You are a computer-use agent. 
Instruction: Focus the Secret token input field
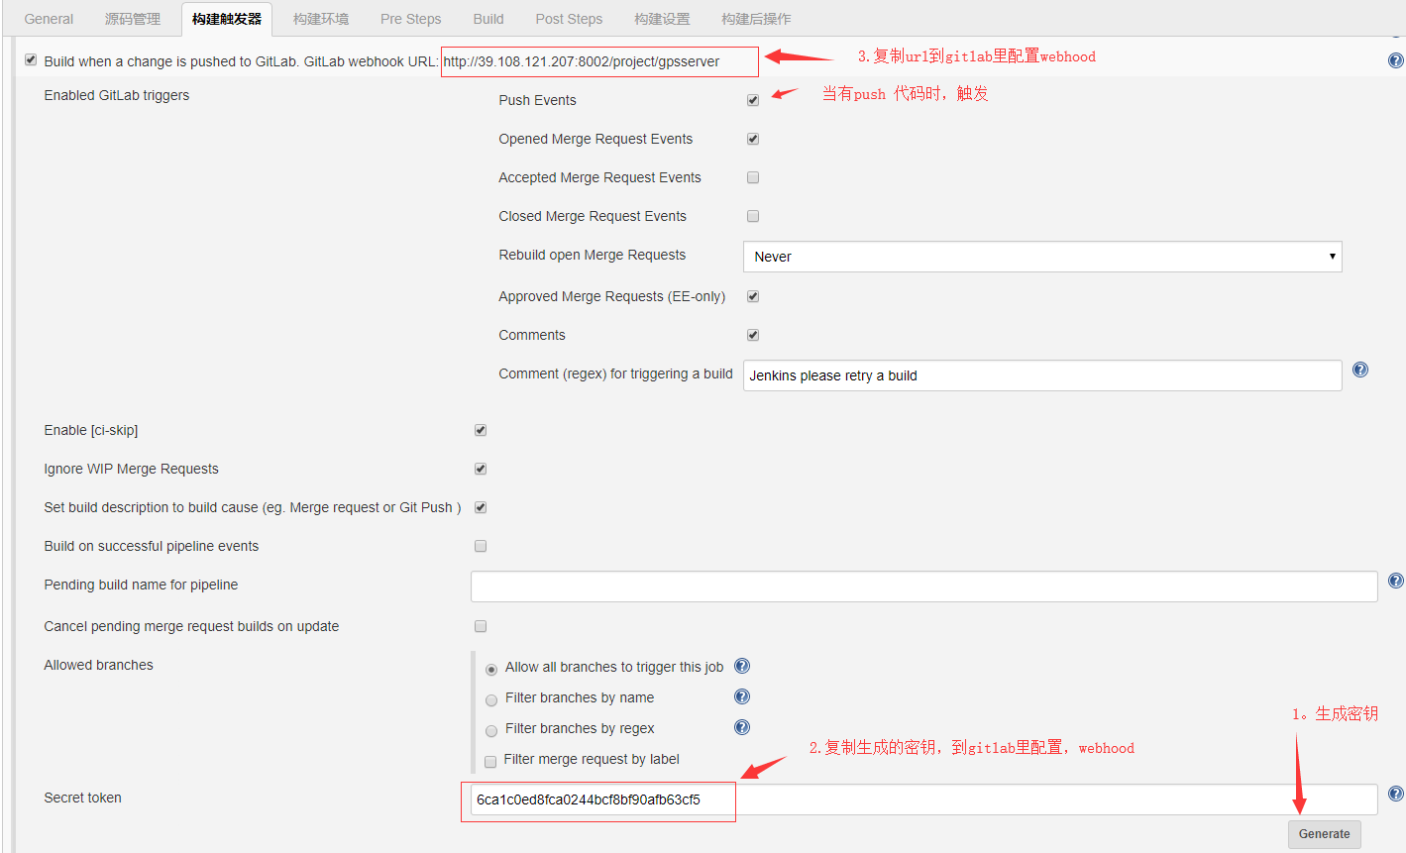923,800
